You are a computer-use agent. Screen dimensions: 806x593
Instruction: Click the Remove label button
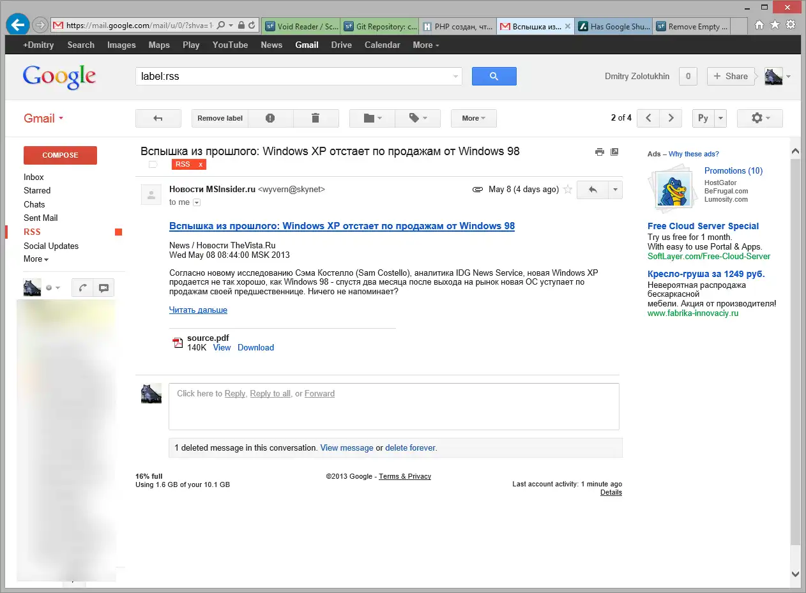tap(220, 118)
